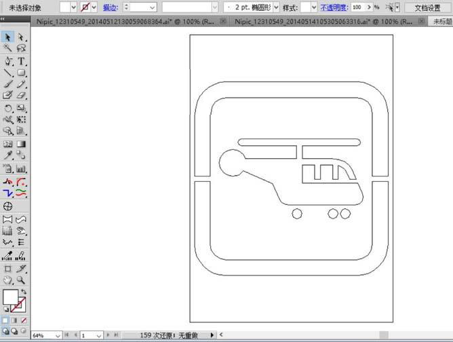The width and height of the screenshot is (453, 342).
Task: Activate the white Fill swatch
Action: (x=10, y=297)
